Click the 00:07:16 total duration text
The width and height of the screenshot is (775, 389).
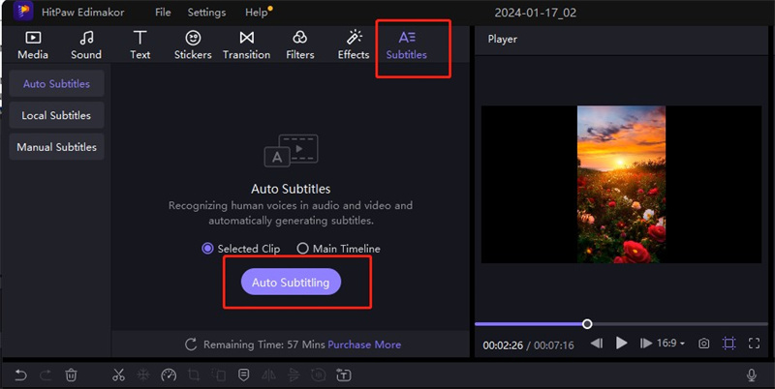pos(553,345)
